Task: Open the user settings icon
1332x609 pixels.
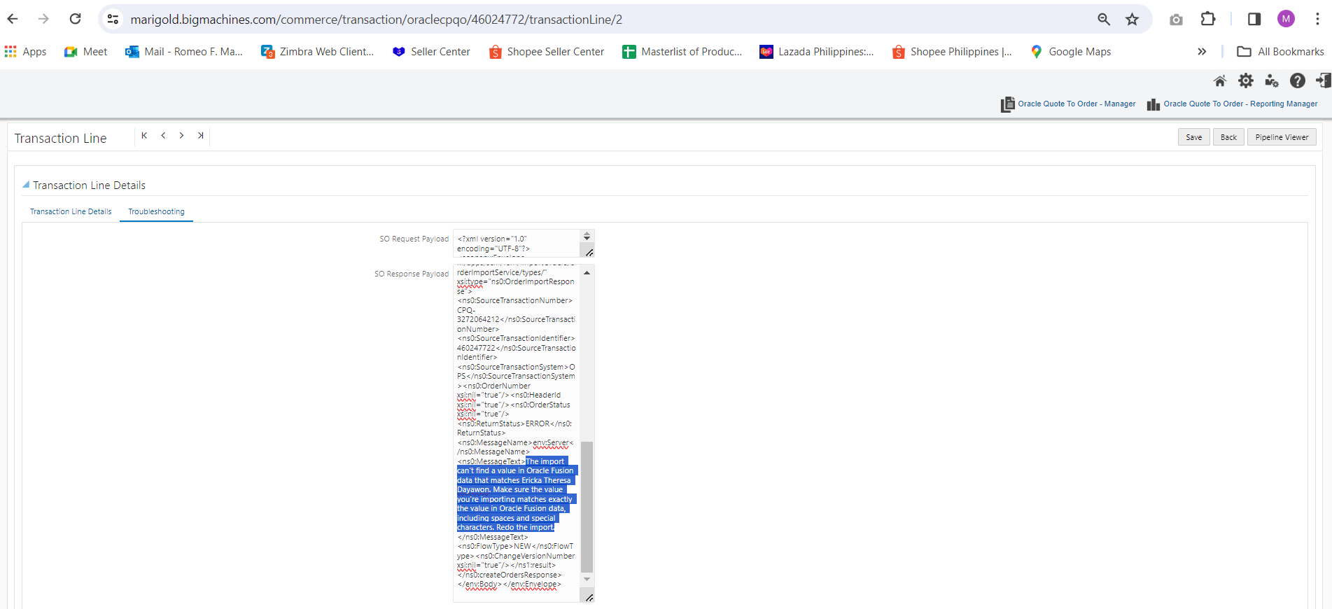Action: coord(1272,81)
